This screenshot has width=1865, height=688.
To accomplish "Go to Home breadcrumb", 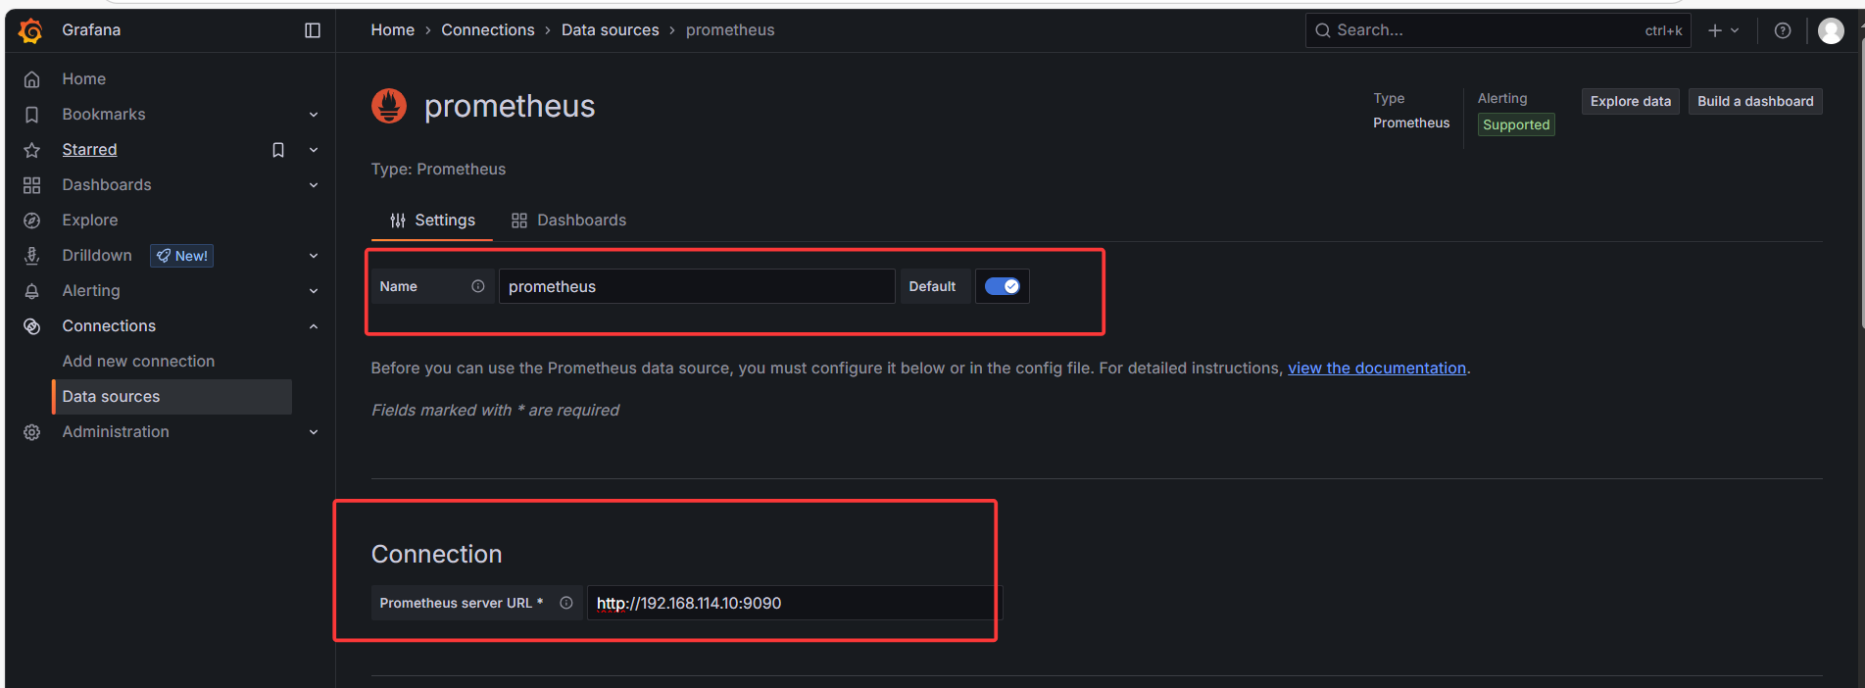I will (x=392, y=30).
